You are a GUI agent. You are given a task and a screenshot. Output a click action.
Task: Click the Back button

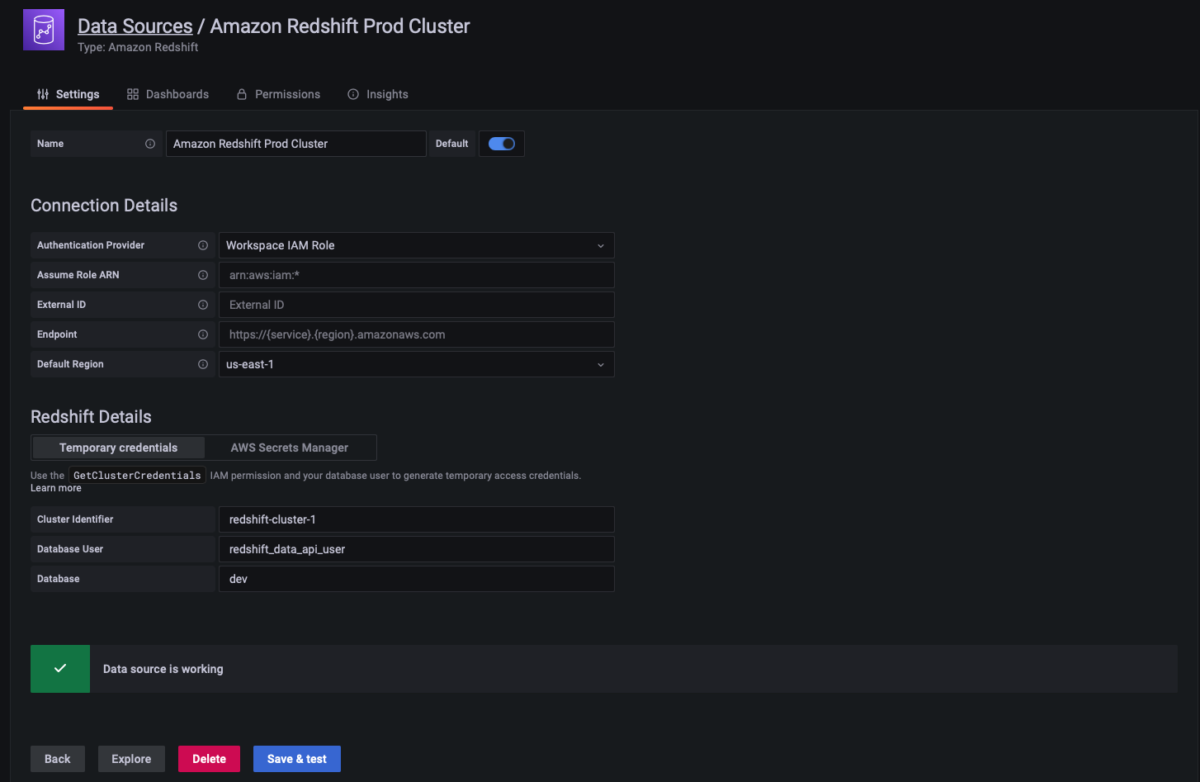[58, 759]
